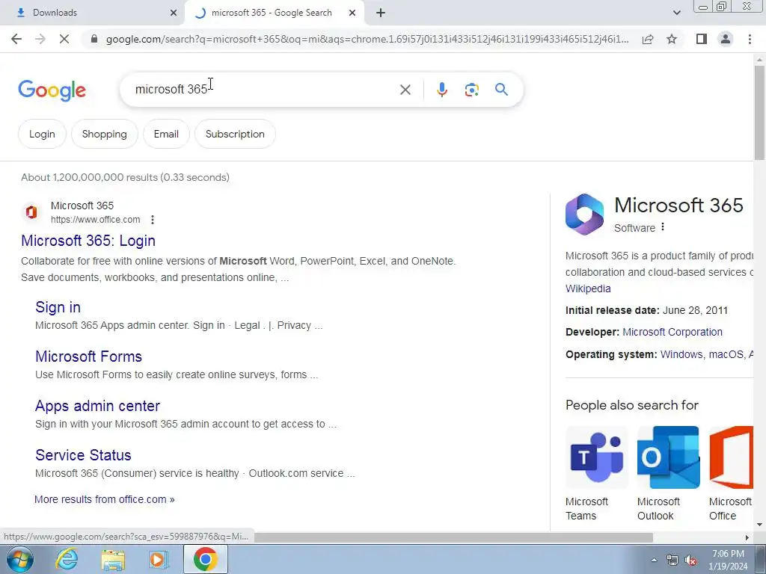Click the forward navigation arrow
This screenshot has width=766, height=574.
coord(40,39)
